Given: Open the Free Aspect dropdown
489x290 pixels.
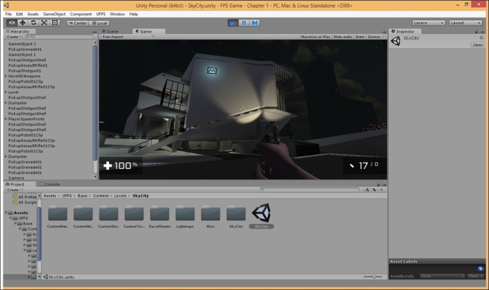Looking at the screenshot, I should click(x=127, y=37).
